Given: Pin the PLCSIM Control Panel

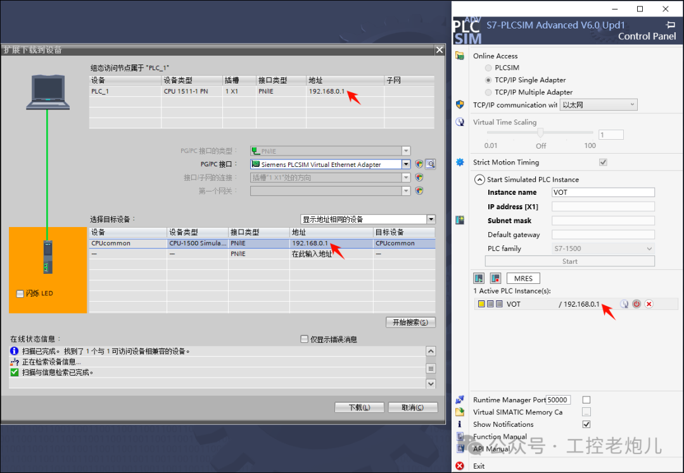Looking at the screenshot, I should [x=671, y=25].
